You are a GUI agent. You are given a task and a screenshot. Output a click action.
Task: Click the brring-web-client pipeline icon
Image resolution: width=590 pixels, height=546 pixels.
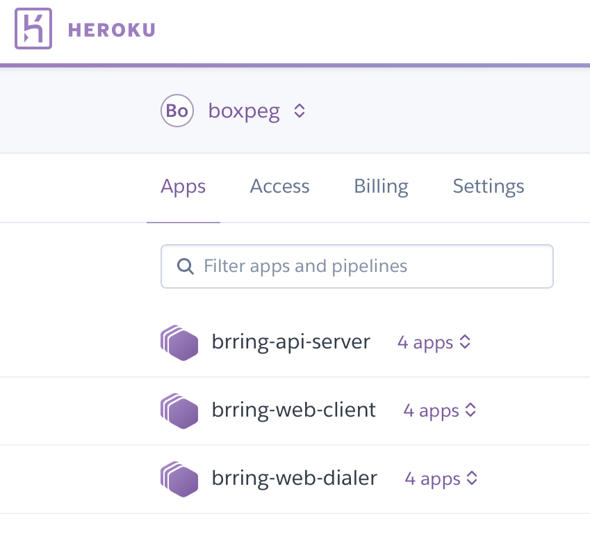(x=179, y=411)
